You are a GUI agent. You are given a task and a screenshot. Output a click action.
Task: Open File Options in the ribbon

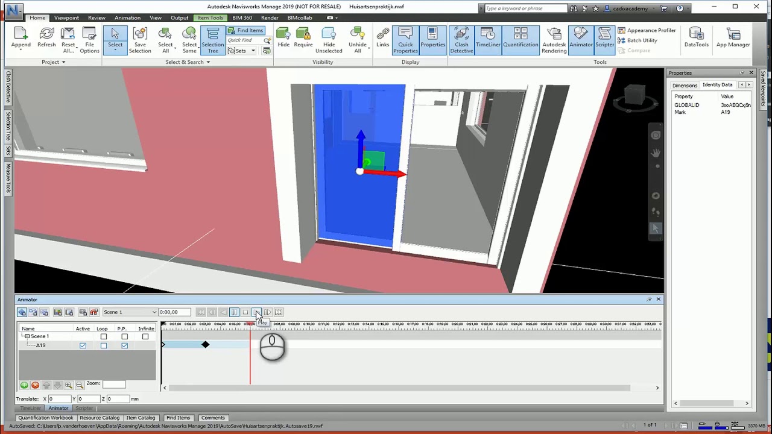click(89, 40)
